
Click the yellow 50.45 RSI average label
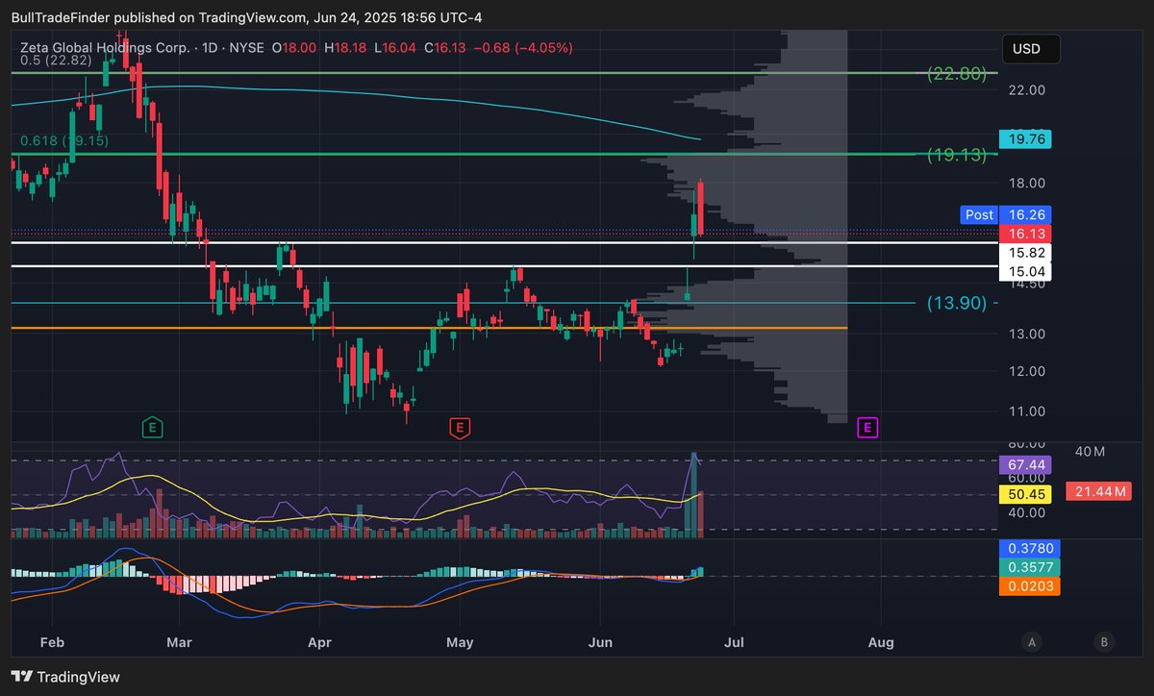[x=1025, y=495]
